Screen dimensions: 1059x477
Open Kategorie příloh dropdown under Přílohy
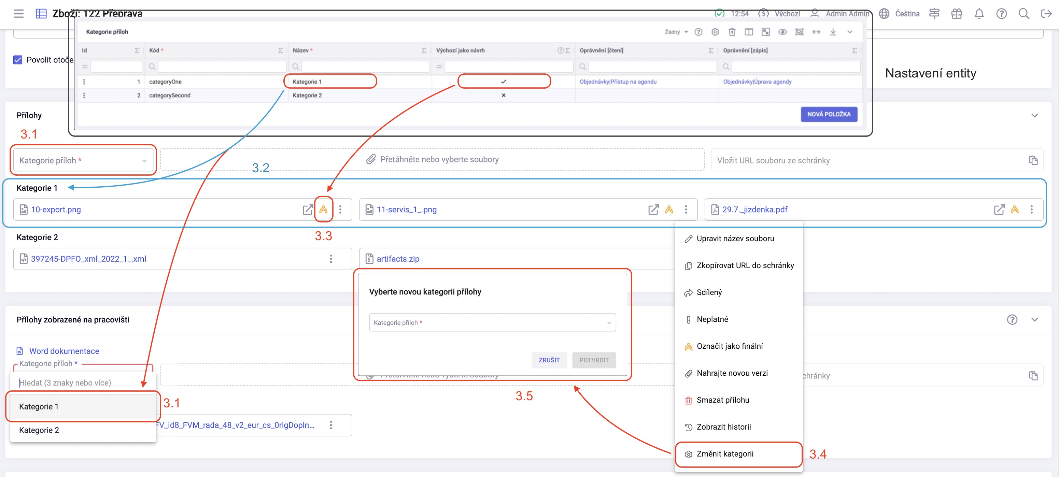[x=83, y=160]
